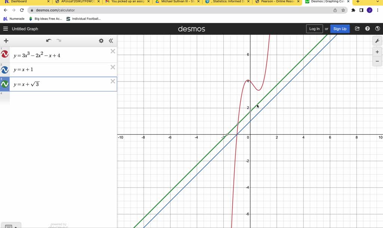Viewport: 383px width, 228px height.
Task: Open the language globe menu
Action: coord(378,28)
